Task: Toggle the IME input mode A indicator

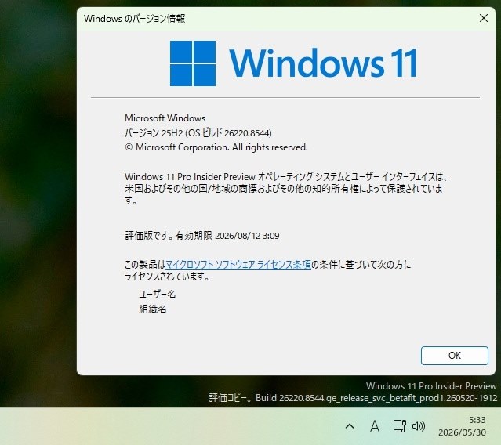Action: [x=375, y=426]
